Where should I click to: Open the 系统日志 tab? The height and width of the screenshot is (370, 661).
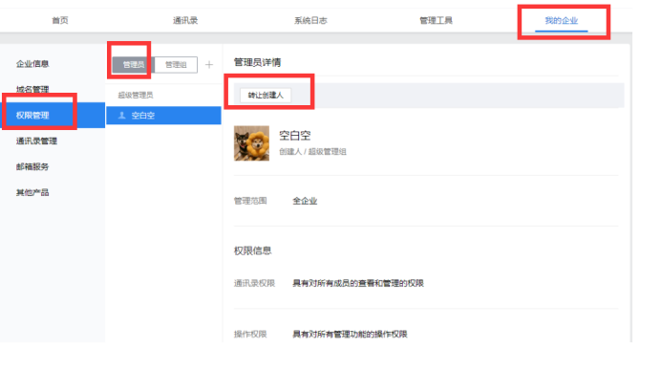point(310,20)
